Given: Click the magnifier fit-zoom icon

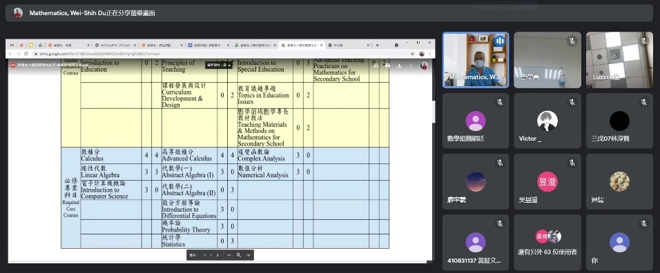Looking at the screenshot, I should [x=239, y=255].
